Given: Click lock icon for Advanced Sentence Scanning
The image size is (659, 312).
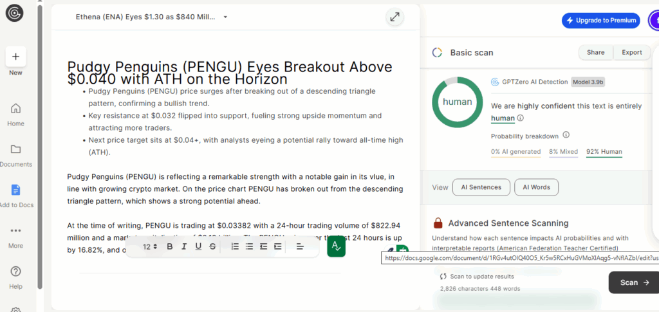Looking at the screenshot, I should tap(438, 223).
